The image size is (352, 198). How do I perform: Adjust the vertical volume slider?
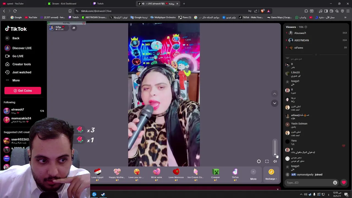(275, 148)
